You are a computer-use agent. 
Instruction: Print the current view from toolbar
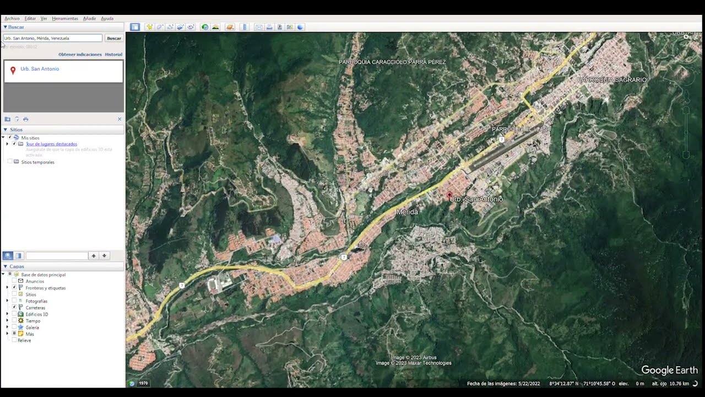269,27
